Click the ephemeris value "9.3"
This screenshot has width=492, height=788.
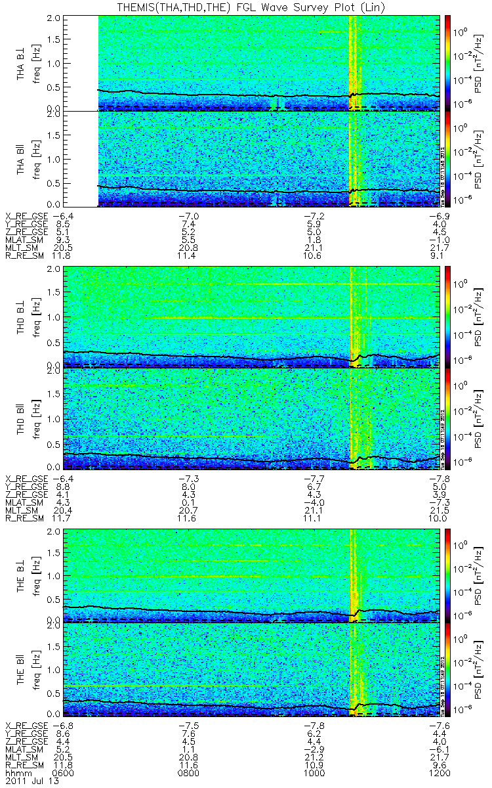pos(64,240)
